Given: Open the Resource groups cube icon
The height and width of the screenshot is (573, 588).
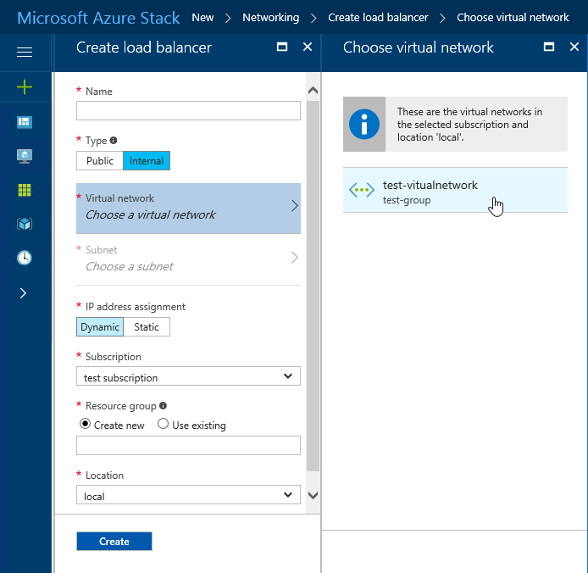Looking at the screenshot, I should (x=25, y=224).
